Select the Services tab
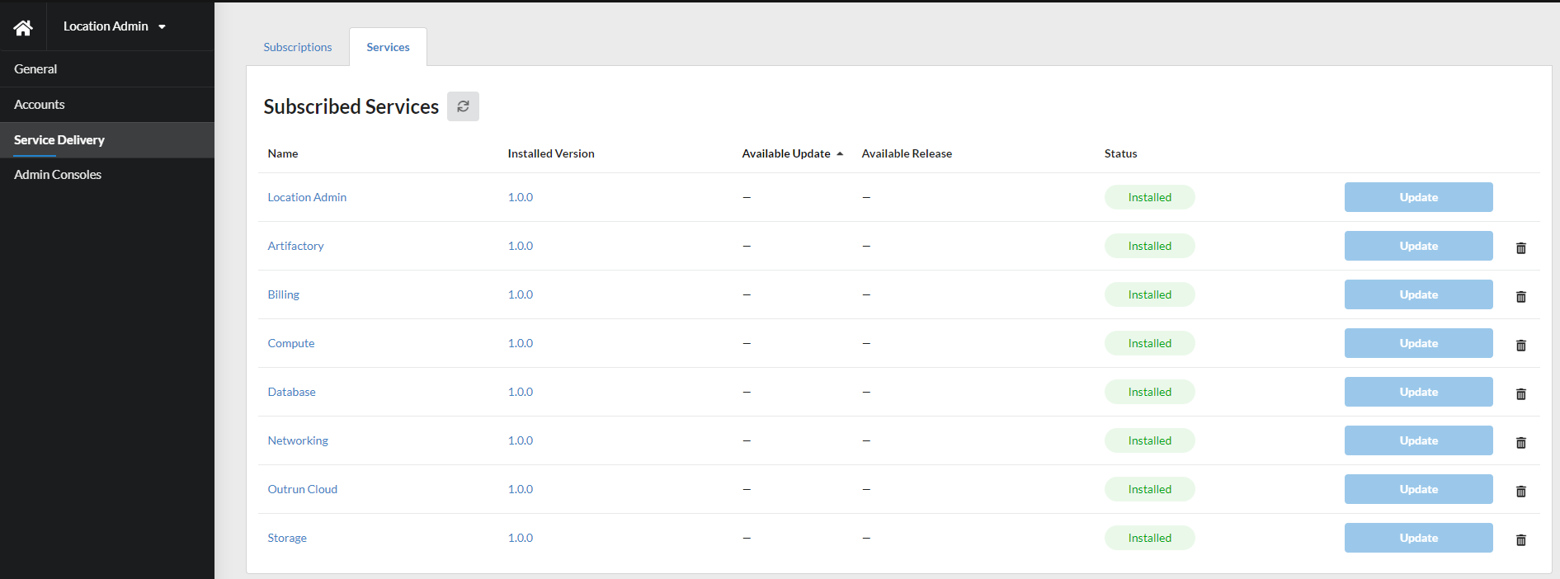1560x579 pixels. pos(388,47)
